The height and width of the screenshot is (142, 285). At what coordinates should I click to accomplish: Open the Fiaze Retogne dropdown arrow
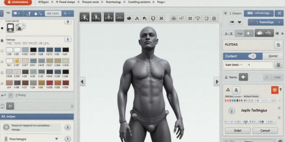(56, 139)
